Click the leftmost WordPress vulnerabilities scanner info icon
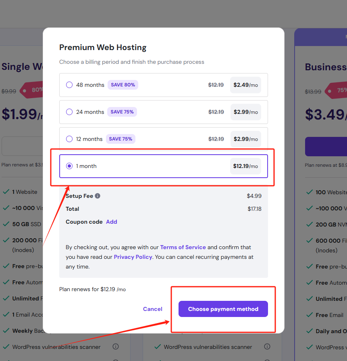The height and width of the screenshot is (361, 347). click(x=116, y=347)
